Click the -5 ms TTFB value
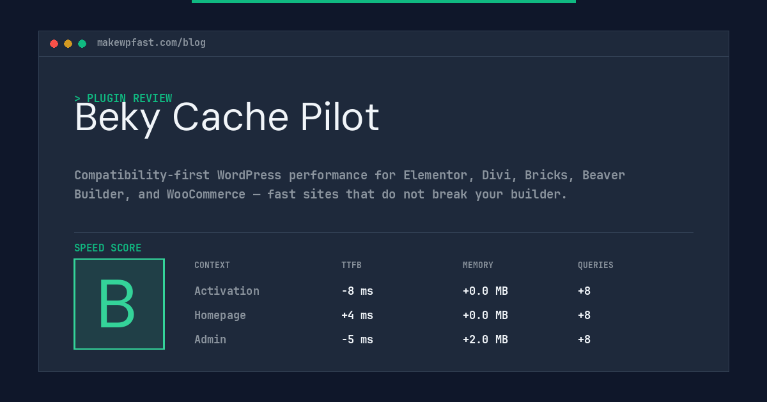 (x=357, y=339)
